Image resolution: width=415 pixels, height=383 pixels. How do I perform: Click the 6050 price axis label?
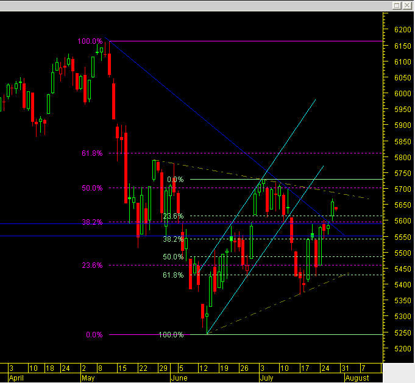point(402,78)
